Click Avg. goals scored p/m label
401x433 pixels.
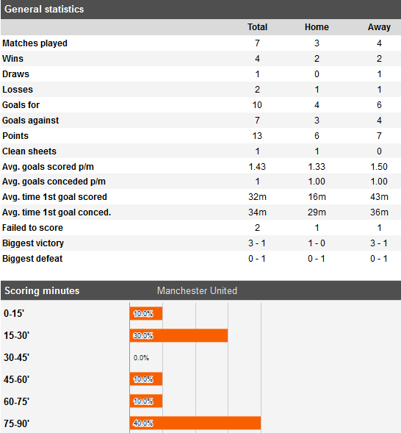click(48, 167)
